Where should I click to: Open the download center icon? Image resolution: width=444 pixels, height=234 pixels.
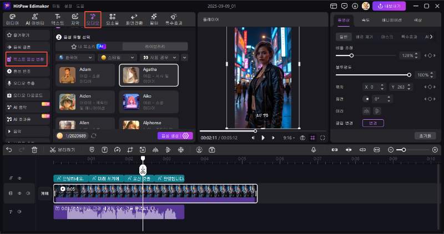pyautogui.click(x=355, y=6)
